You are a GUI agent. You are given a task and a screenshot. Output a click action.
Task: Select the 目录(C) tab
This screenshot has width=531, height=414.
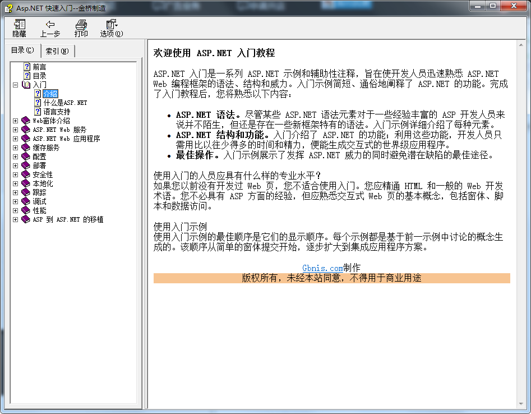tap(22, 50)
